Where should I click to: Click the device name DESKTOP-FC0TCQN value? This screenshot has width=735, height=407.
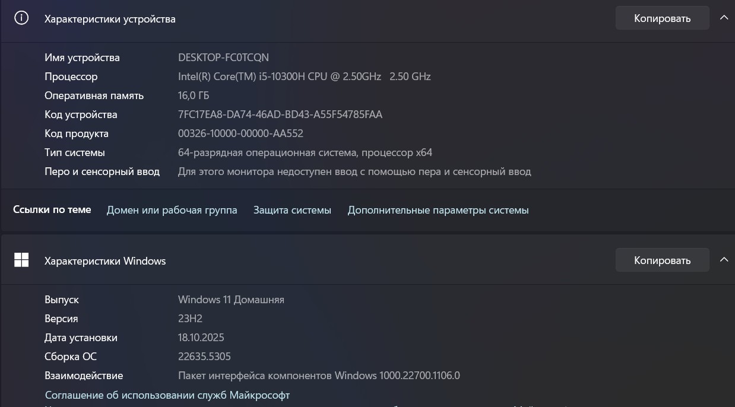point(223,58)
